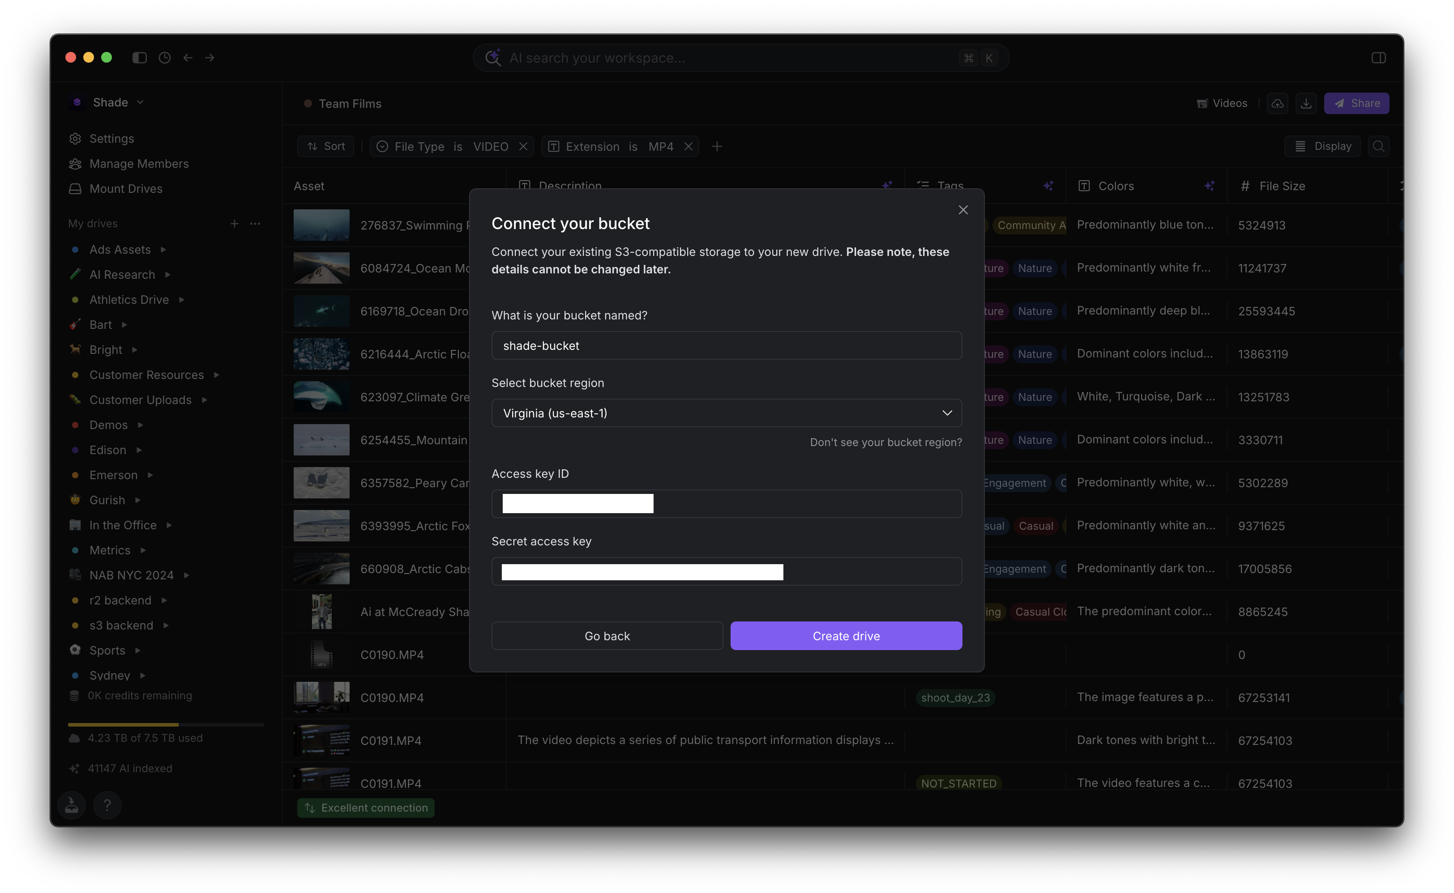
Task: Click the search icon next to Display
Action: 1378,146
